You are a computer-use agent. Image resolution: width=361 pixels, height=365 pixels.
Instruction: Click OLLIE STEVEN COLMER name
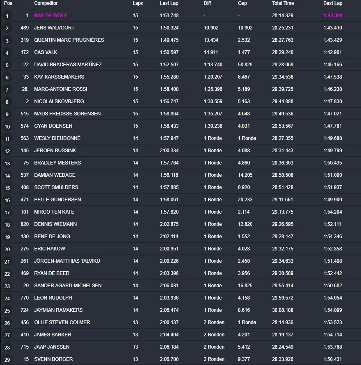[x=62, y=322]
